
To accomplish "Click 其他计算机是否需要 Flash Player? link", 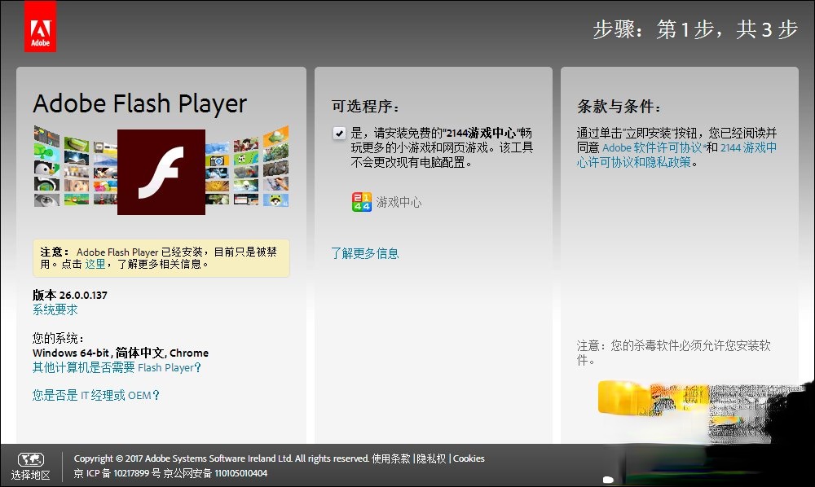I will point(117,367).
